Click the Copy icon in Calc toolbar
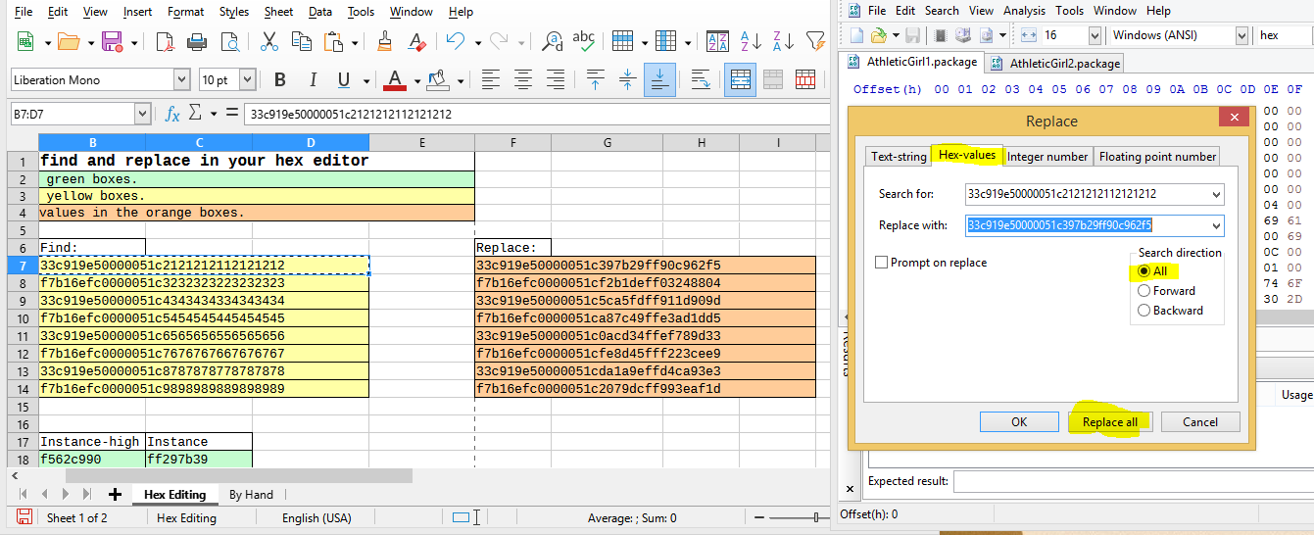The image size is (1314, 535). [303, 42]
